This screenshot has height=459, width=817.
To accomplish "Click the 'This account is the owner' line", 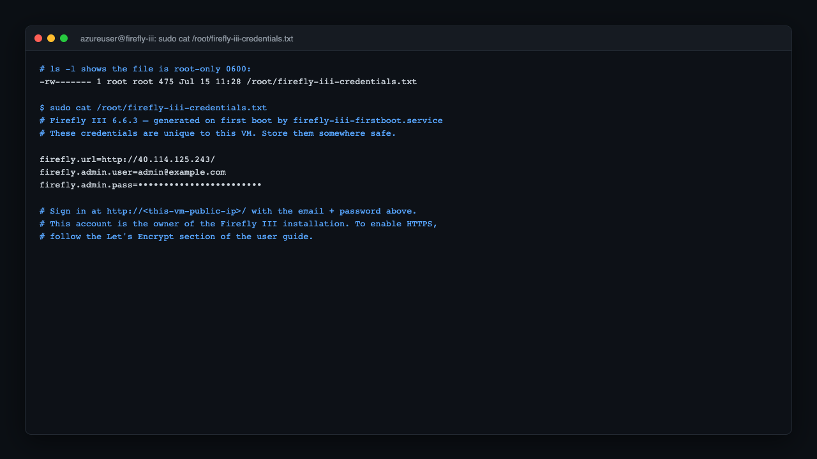I will click(x=239, y=224).
